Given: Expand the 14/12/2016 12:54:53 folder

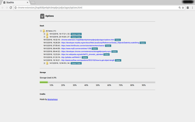Looking at the screenshot, I should tap(44, 63).
